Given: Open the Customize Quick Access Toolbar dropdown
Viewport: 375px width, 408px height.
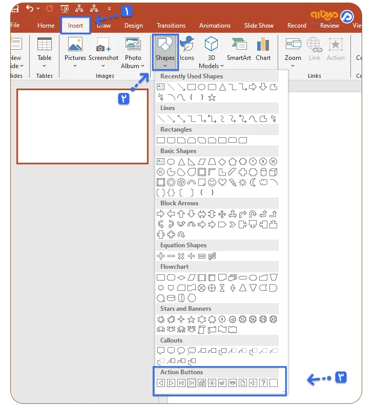Looking at the screenshot, I should tap(110, 9).
